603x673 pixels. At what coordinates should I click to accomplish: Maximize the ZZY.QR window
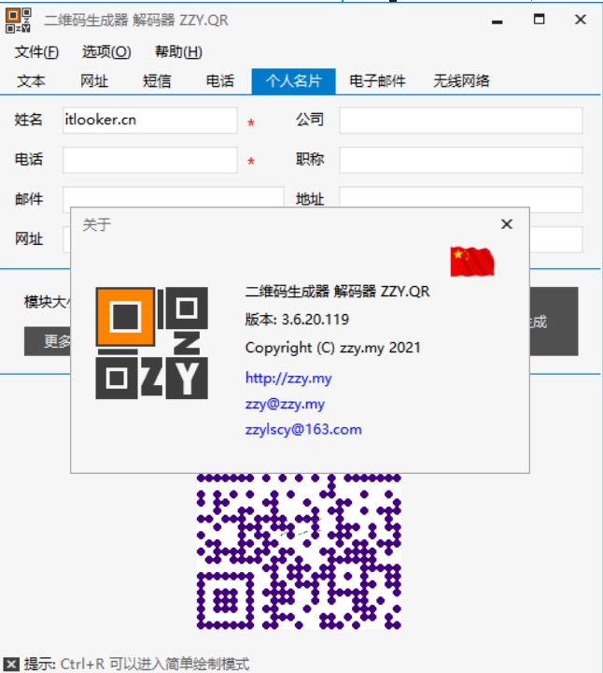tap(540, 20)
